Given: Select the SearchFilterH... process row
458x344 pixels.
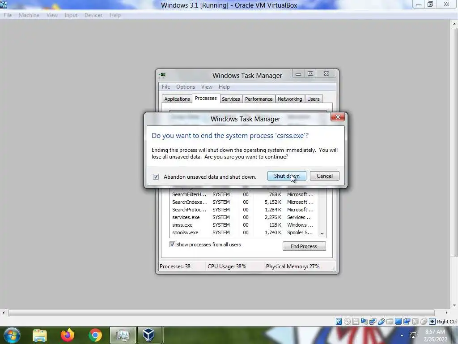Looking at the screenshot, I should (244, 194).
